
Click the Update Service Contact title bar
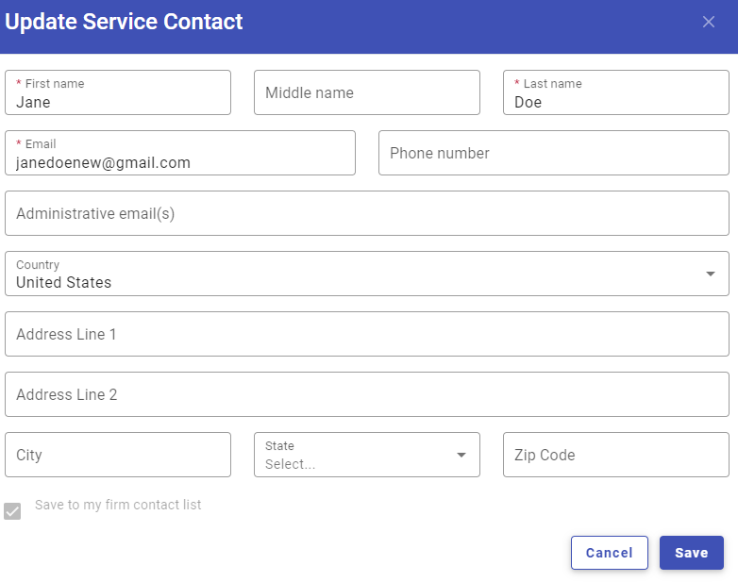pyautogui.click(x=369, y=26)
